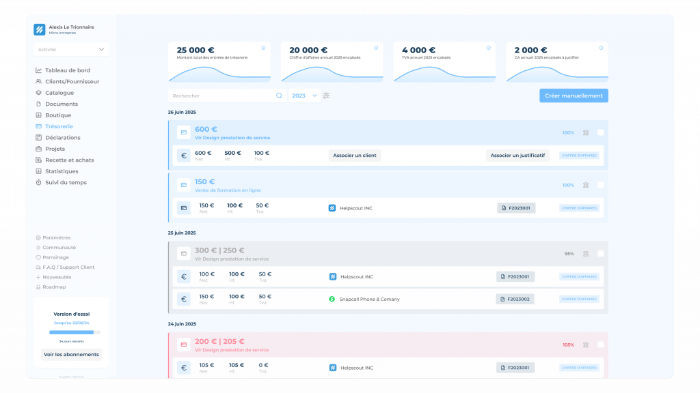
Task: Click the info icon on the 4 000 € card
Action: click(x=488, y=48)
